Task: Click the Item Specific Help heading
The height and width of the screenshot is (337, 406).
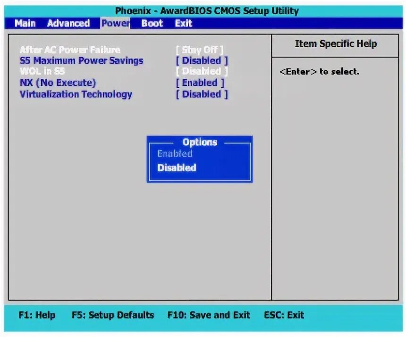Action: click(336, 43)
